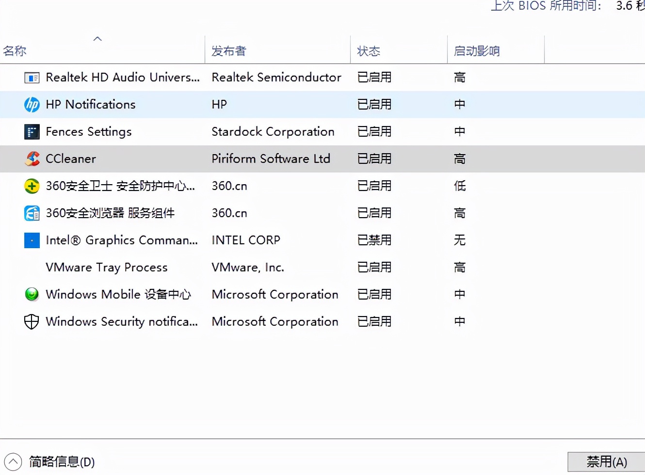Select Windows Mobile 设备中心 entry name
This screenshot has height=475, width=645.
[x=118, y=295]
